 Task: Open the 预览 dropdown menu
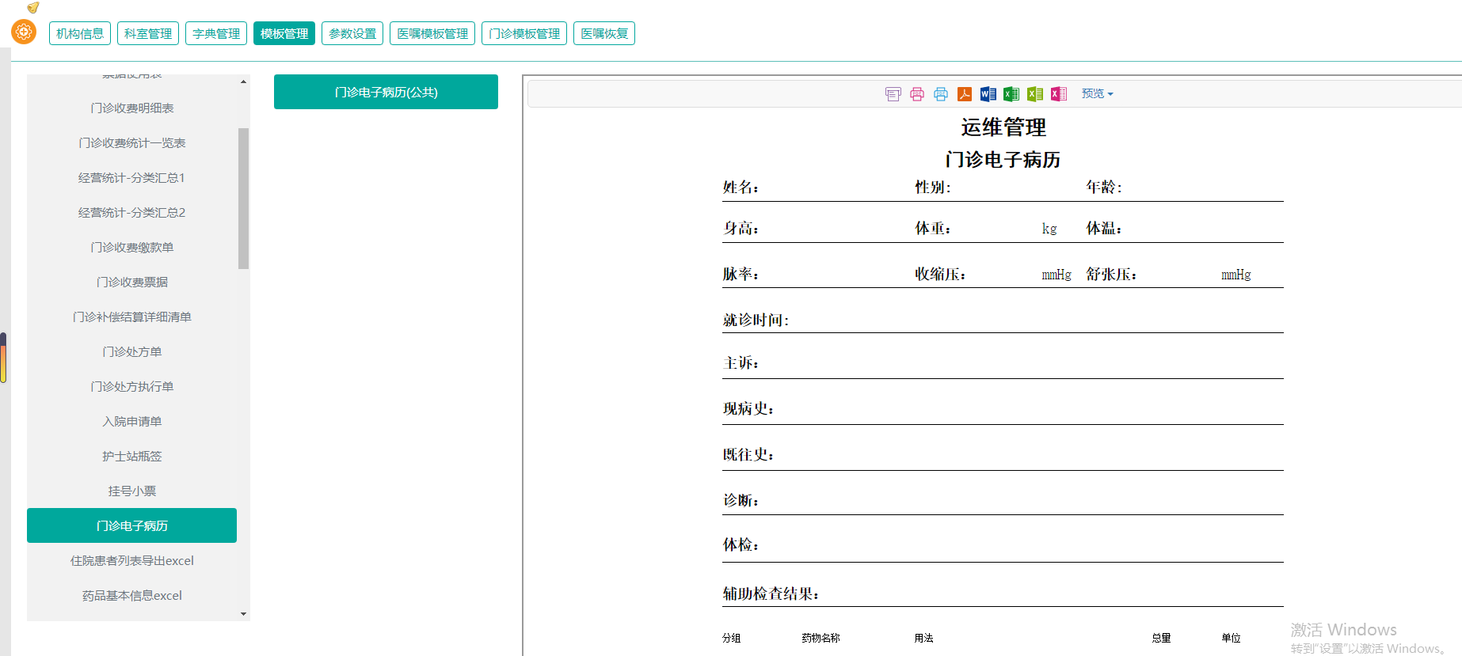(x=1097, y=93)
